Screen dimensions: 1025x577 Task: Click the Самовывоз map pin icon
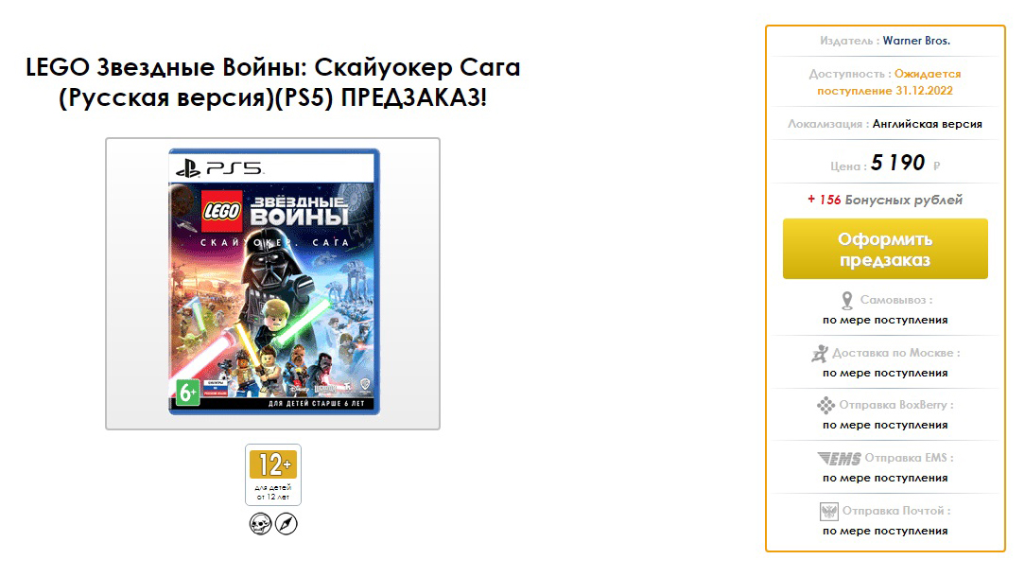pyautogui.click(x=847, y=301)
